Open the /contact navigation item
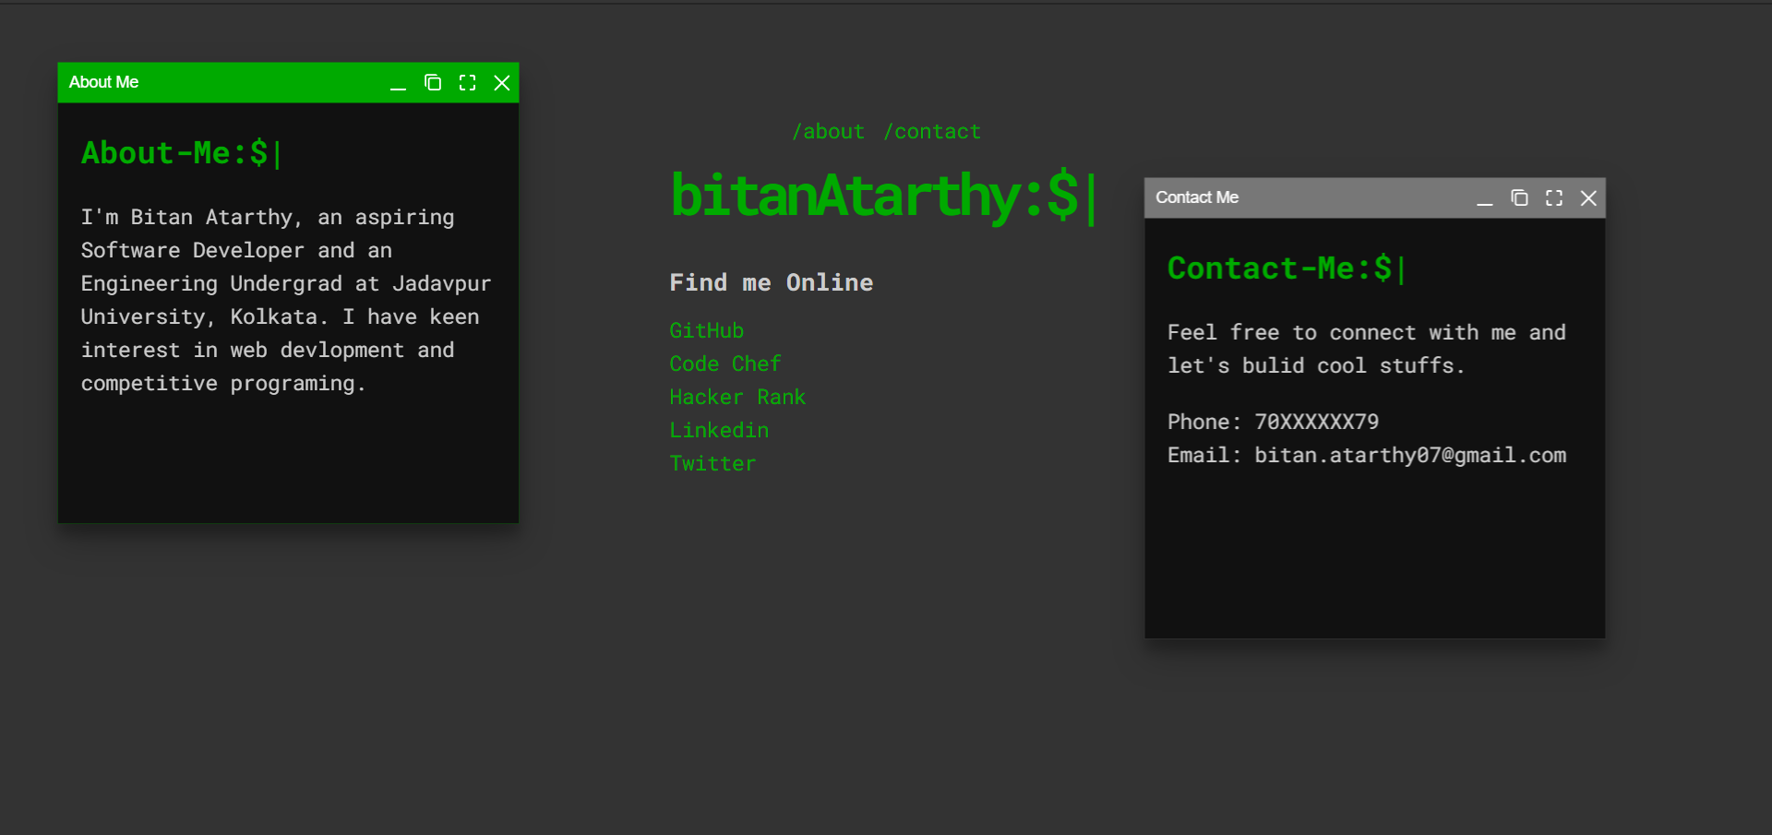This screenshot has width=1772, height=835. (x=933, y=131)
